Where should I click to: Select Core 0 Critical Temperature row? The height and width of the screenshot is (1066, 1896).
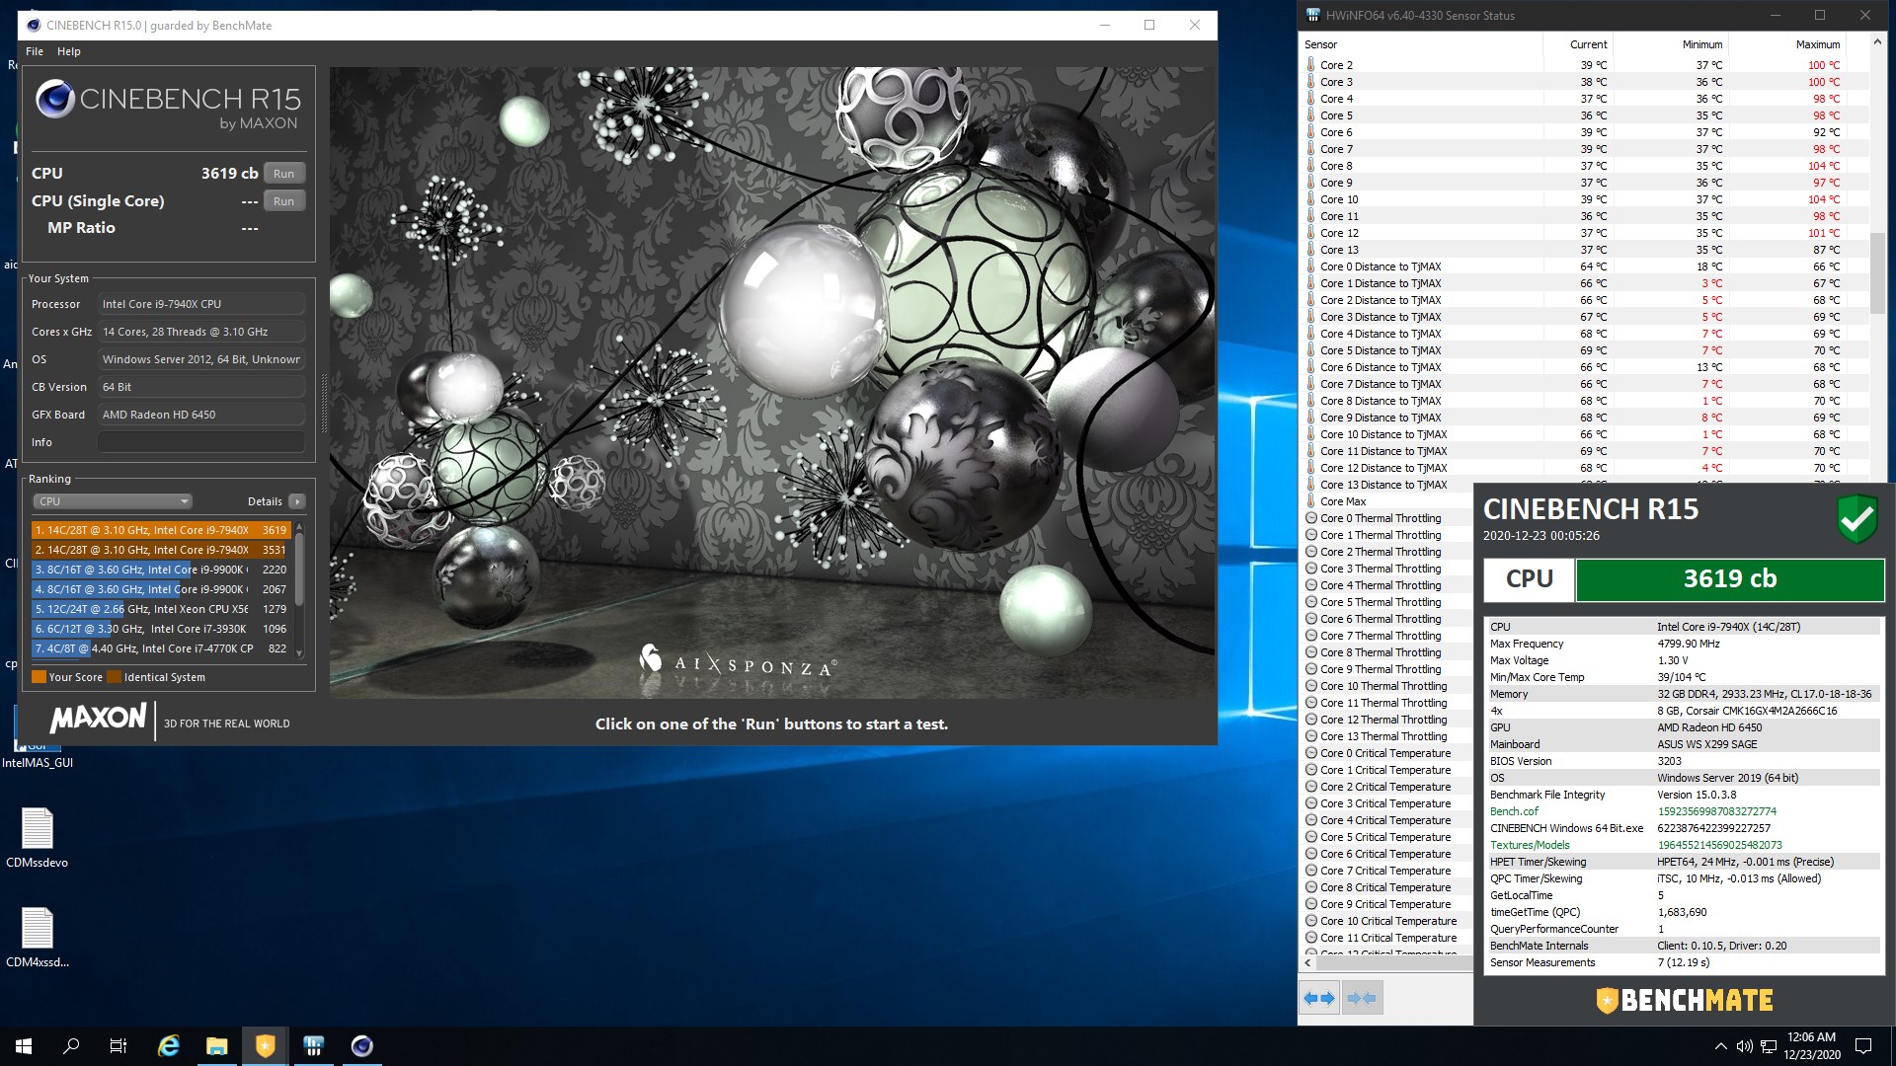pyautogui.click(x=1387, y=753)
